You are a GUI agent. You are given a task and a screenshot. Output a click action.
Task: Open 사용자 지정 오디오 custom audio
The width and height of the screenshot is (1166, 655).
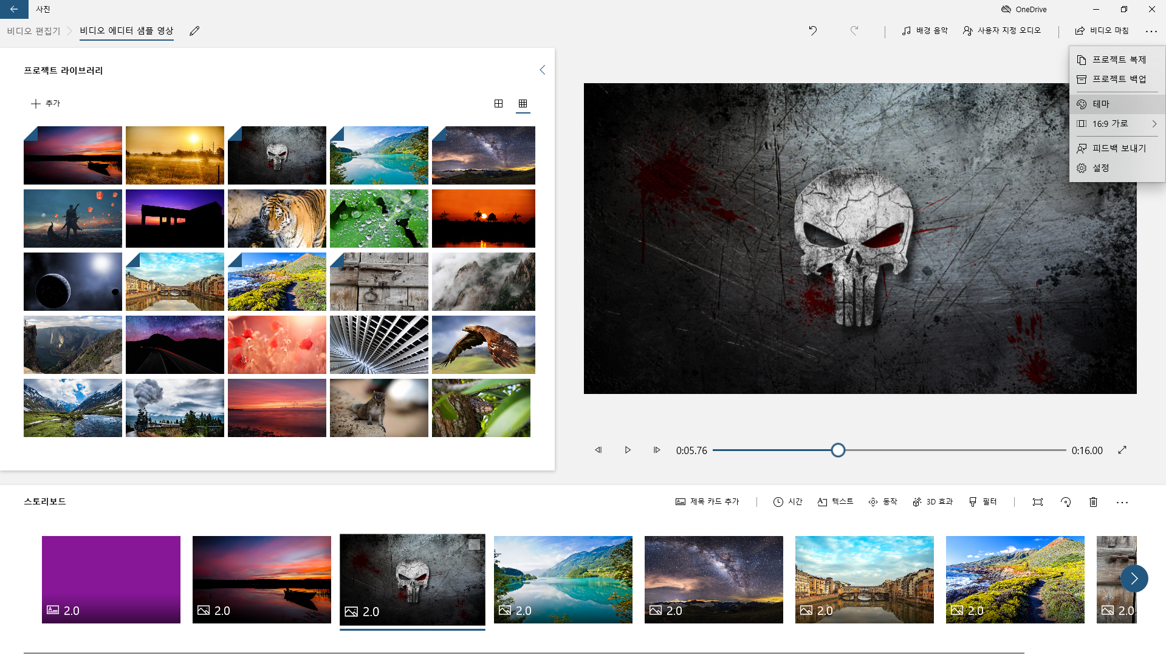(x=1002, y=30)
